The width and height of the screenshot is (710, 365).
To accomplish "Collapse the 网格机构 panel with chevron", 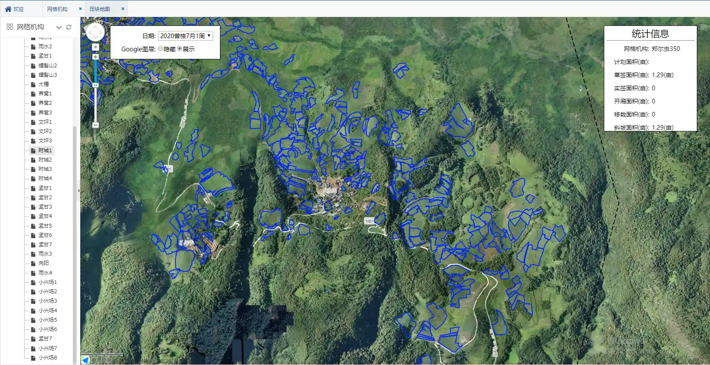I will pyautogui.click(x=59, y=27).
